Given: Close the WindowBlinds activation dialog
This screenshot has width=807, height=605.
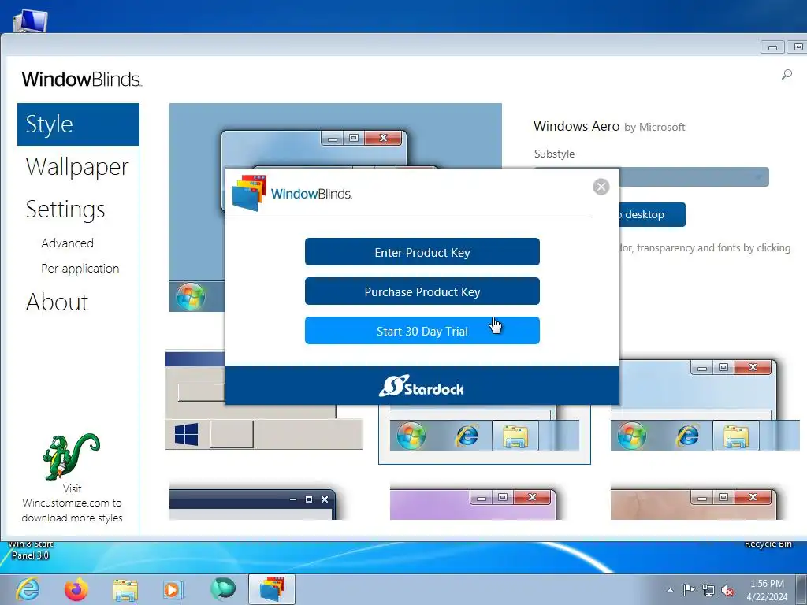Looking at the screenshot, I should pos(601,187).
